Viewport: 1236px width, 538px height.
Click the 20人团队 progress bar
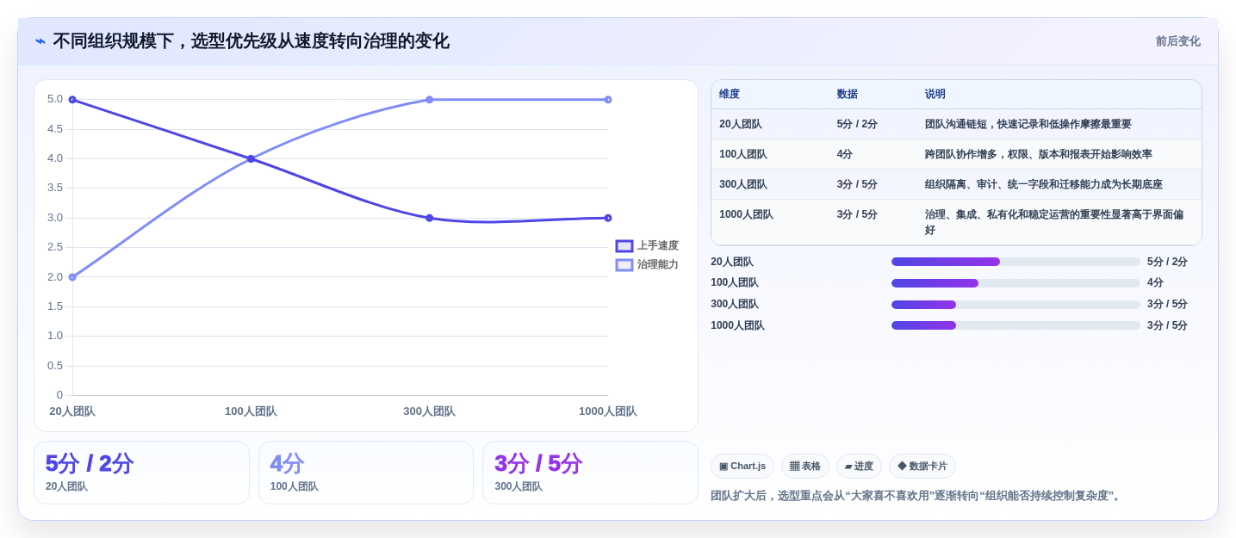(1016, 262)
